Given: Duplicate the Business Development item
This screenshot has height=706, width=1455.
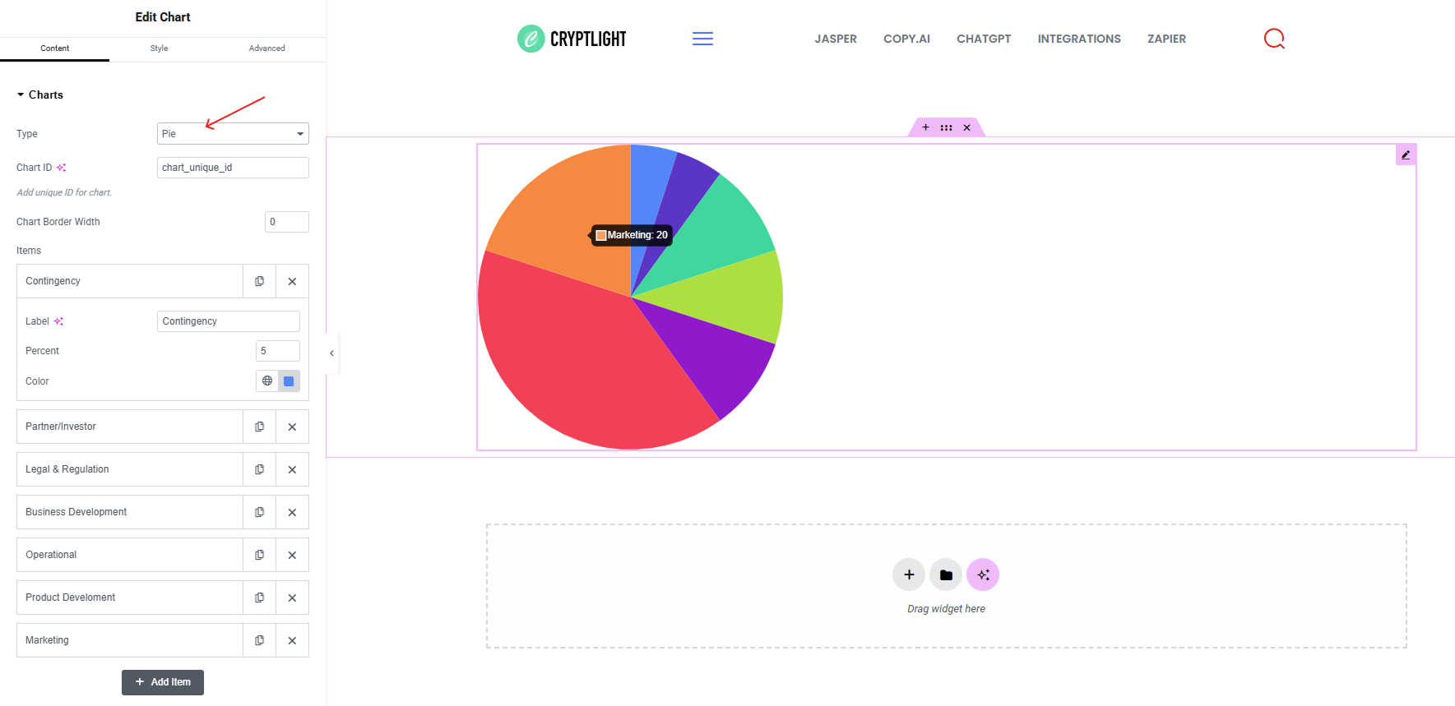Looking at the screenshot, I should tap(259, 512).
